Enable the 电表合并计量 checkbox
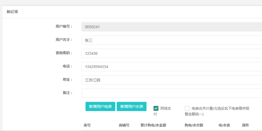 [187, 108]
